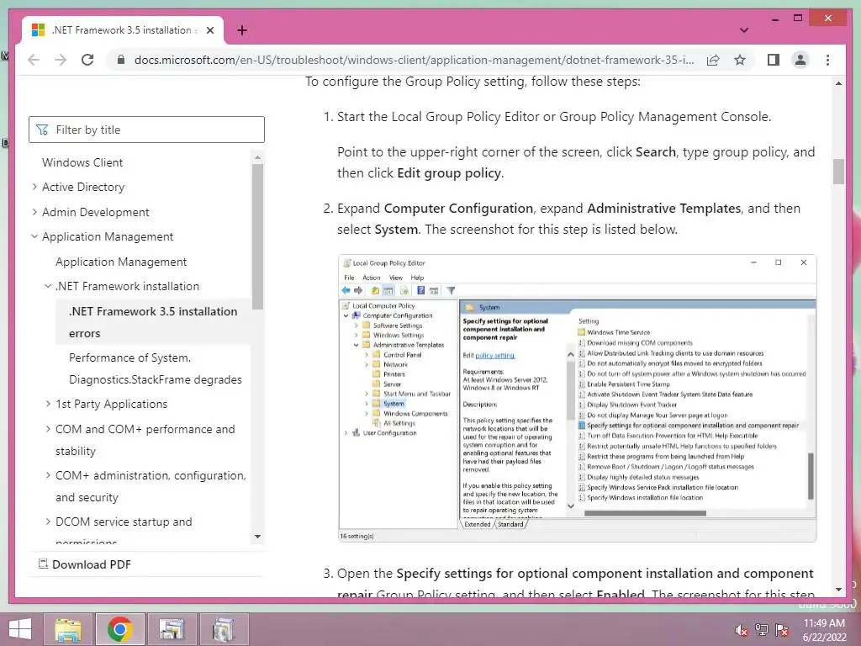Open the tab search chevron

tap(743, 30)
